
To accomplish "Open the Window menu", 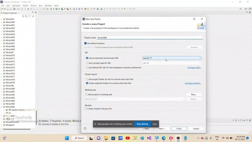I will click(x=48, y=6).
